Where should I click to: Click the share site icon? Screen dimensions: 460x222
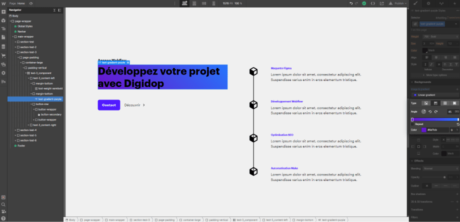pyautogui.click(x=381, y=3)
